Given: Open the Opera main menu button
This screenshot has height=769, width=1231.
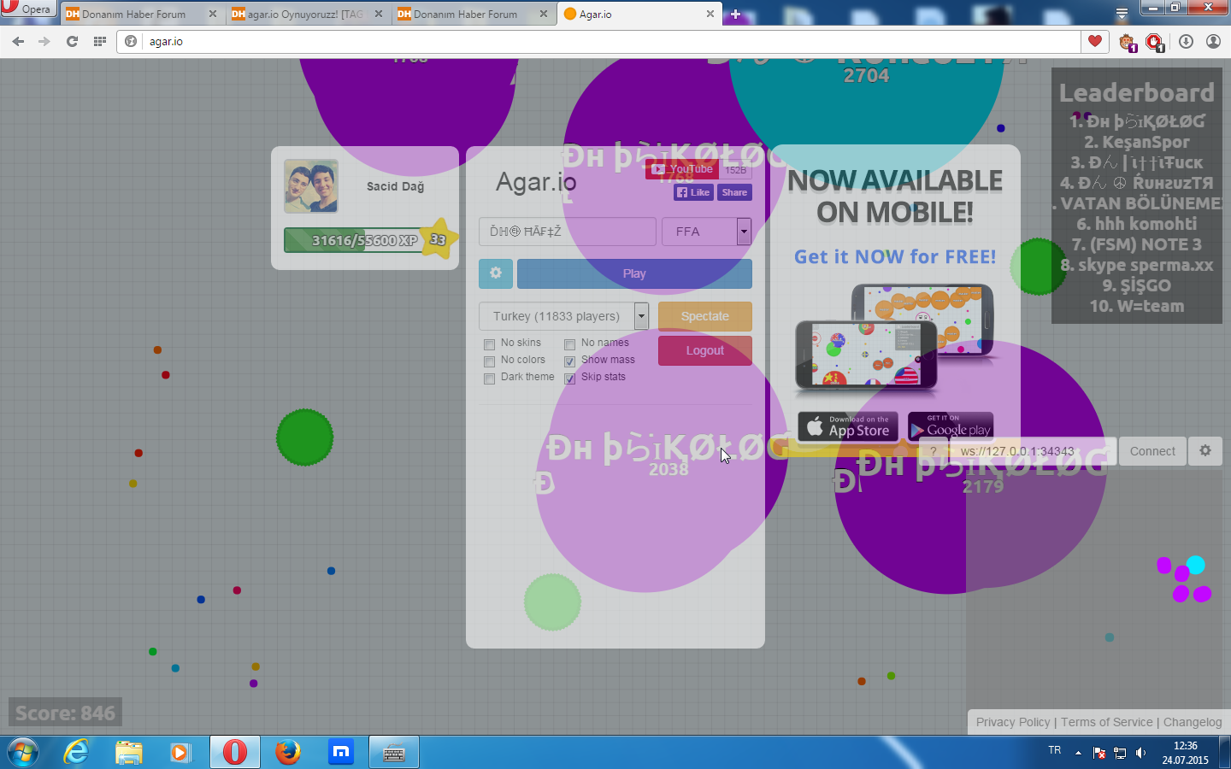Looking at the screenshot, I should (28, 9).
